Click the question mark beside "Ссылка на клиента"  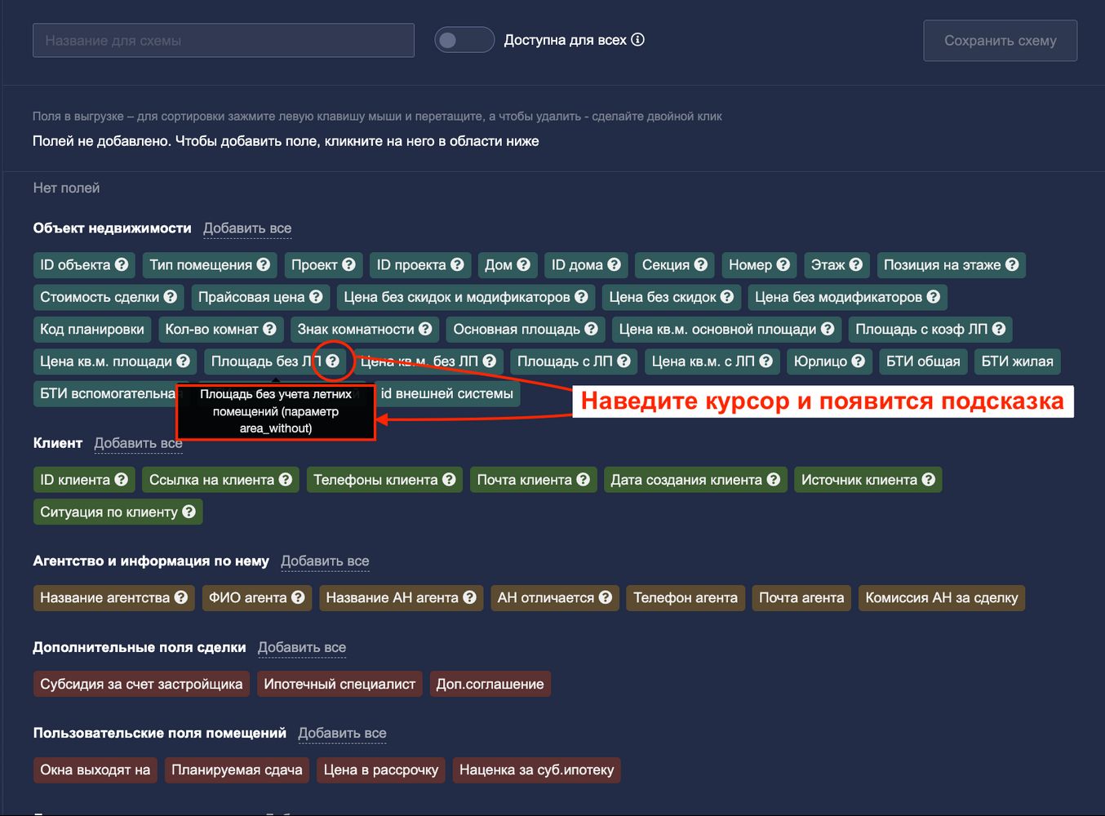coord(286,480)
